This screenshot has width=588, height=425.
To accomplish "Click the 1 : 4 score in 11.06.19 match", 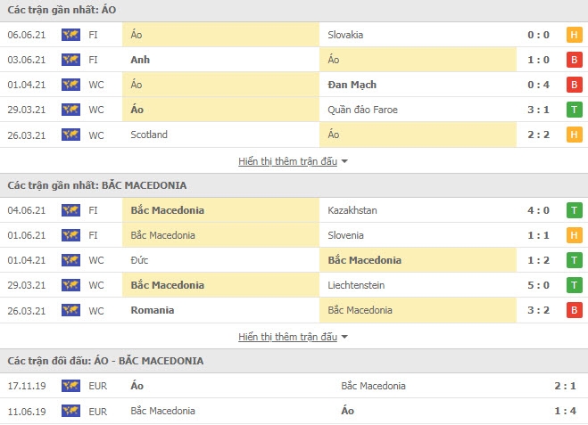I will point(565,411).
